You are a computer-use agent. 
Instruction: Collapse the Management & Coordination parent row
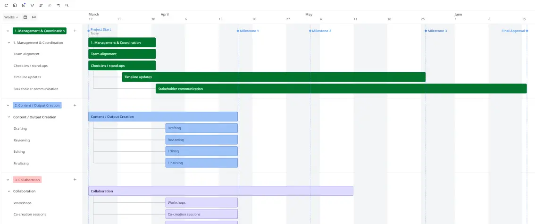[9, 42]
